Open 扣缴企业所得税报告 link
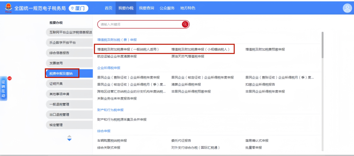Image resolution: width=354 pixels, height=156 pixels. click(260, 85)
